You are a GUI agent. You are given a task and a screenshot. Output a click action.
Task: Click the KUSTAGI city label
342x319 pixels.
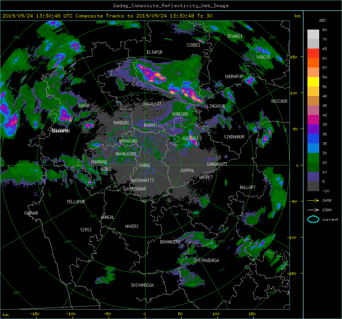(x=190, y=138)
